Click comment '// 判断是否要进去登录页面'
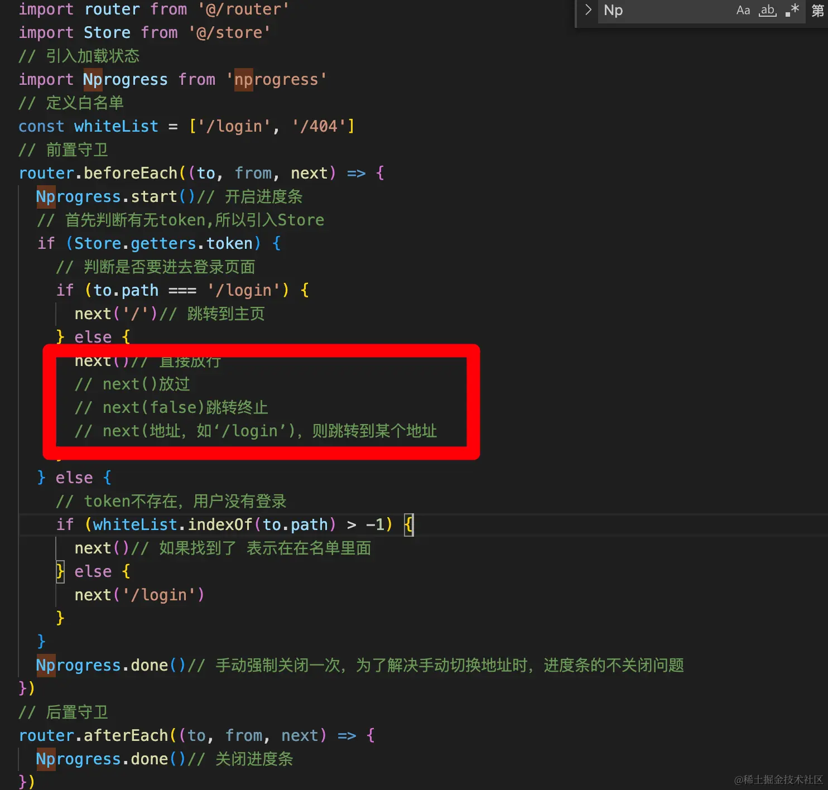The height and width of the screenshot is (790, 828). [x=156, y=267]
